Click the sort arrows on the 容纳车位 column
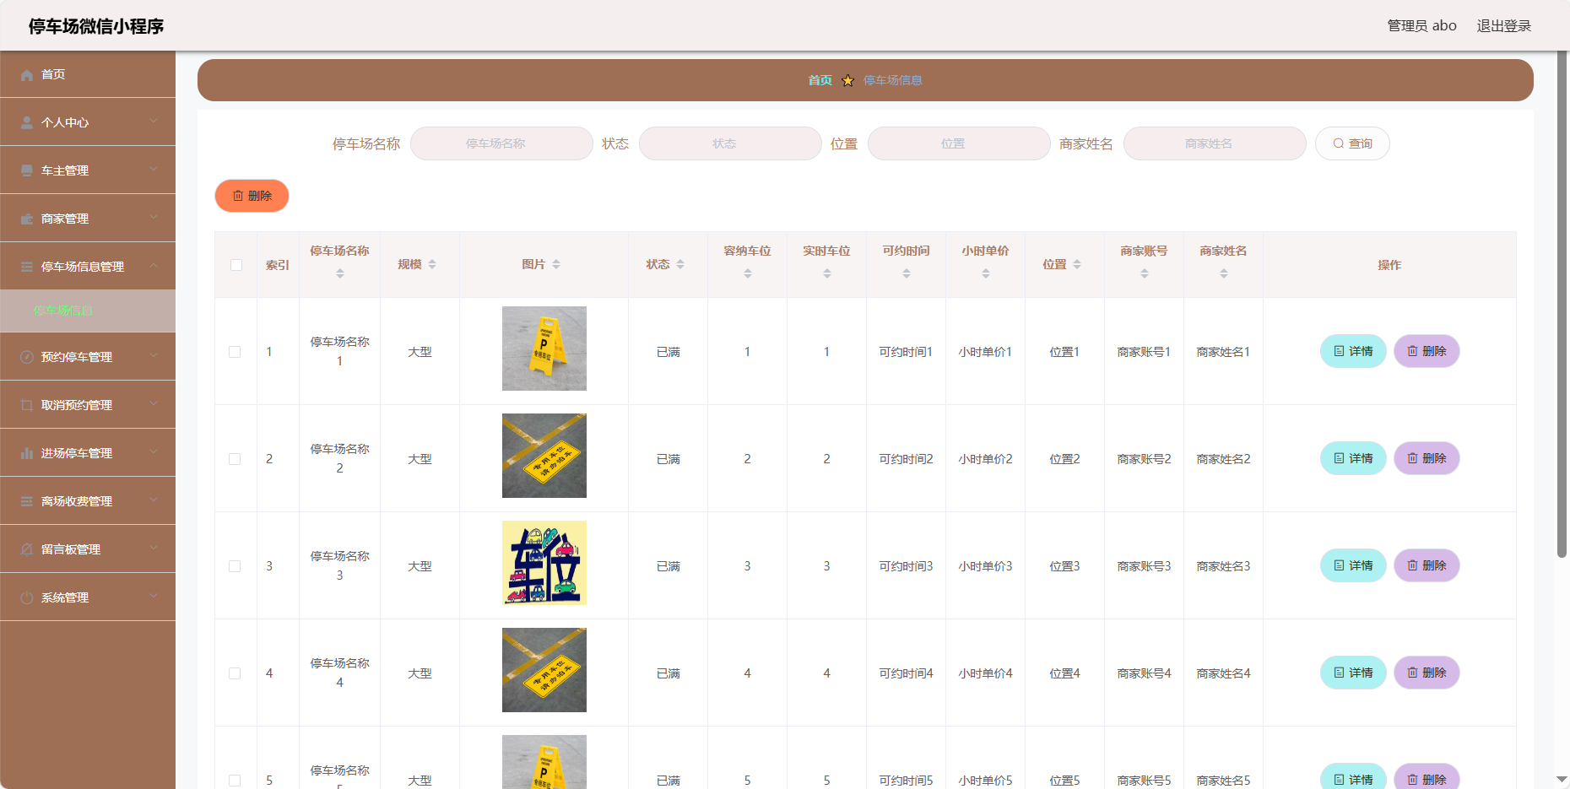 click(x=748, y=273)
